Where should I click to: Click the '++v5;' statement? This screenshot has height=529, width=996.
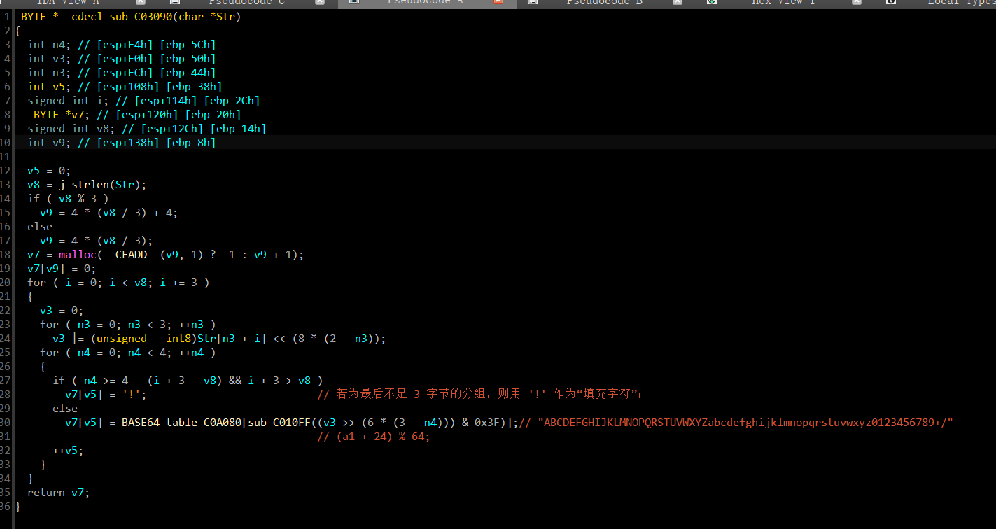[x=69, y=451]
